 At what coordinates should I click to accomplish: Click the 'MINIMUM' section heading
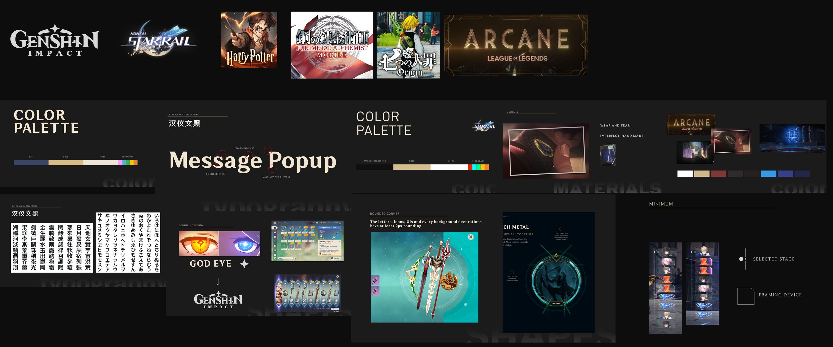point(661,204)
